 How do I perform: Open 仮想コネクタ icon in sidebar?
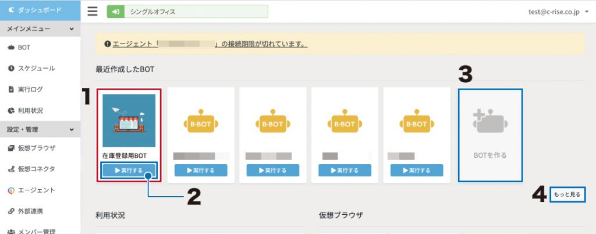11,169
